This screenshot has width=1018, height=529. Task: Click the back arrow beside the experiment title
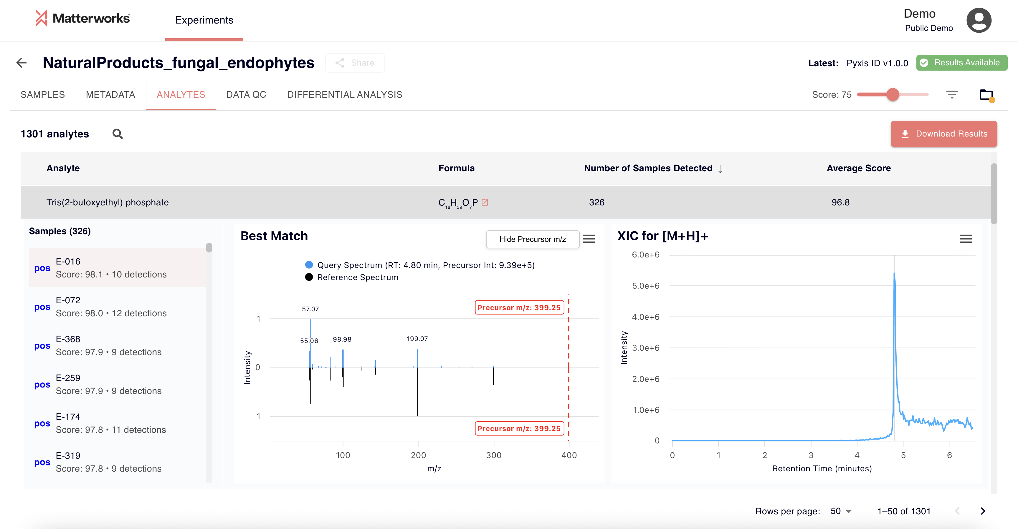coord(22,63)
